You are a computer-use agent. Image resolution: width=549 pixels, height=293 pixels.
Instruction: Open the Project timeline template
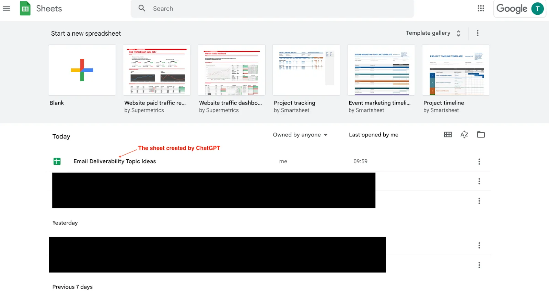(456, 70)
